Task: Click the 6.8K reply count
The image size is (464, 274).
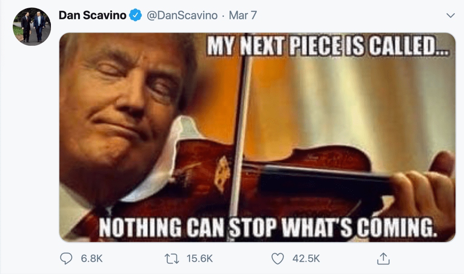Action: pos(92,259)
